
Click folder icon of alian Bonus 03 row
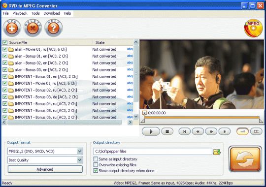point(11,70)
